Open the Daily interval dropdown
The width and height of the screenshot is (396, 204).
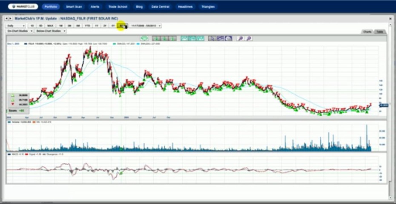[x=16, y=26]
